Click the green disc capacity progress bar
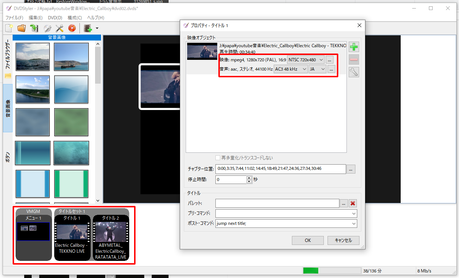The height and width of the screenshot is (278, 459). pyautogui.click(x=332, y=271)
